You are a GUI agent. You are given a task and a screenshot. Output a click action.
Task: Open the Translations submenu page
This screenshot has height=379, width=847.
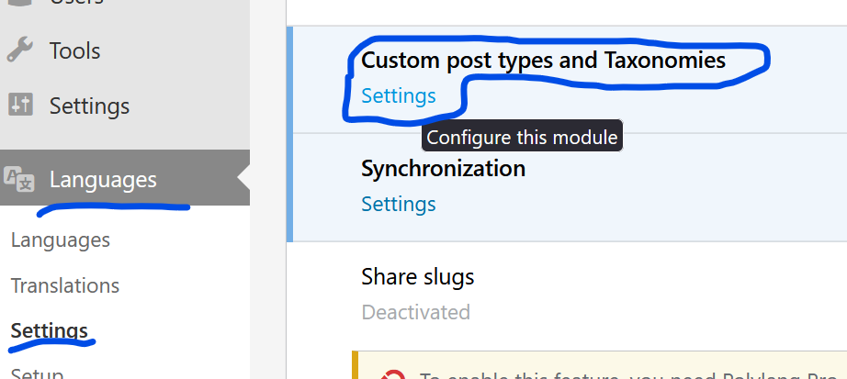click(65, 285)
